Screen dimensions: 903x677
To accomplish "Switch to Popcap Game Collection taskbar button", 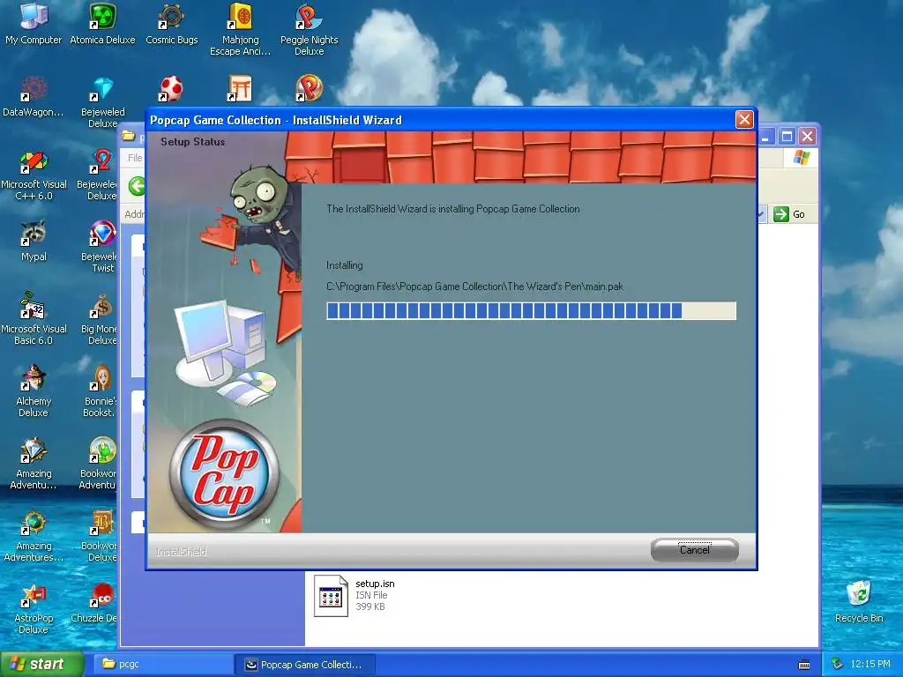I will 305,664.
